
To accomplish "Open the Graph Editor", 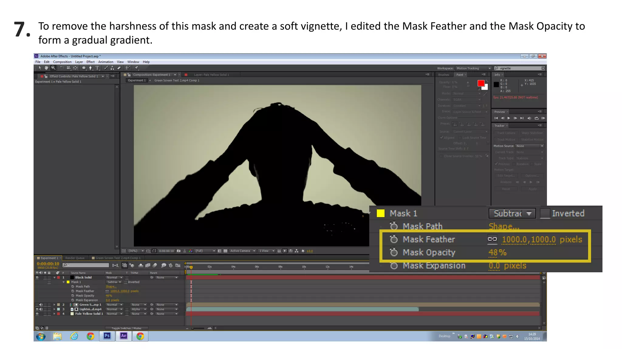I will (x=178, y=265).
